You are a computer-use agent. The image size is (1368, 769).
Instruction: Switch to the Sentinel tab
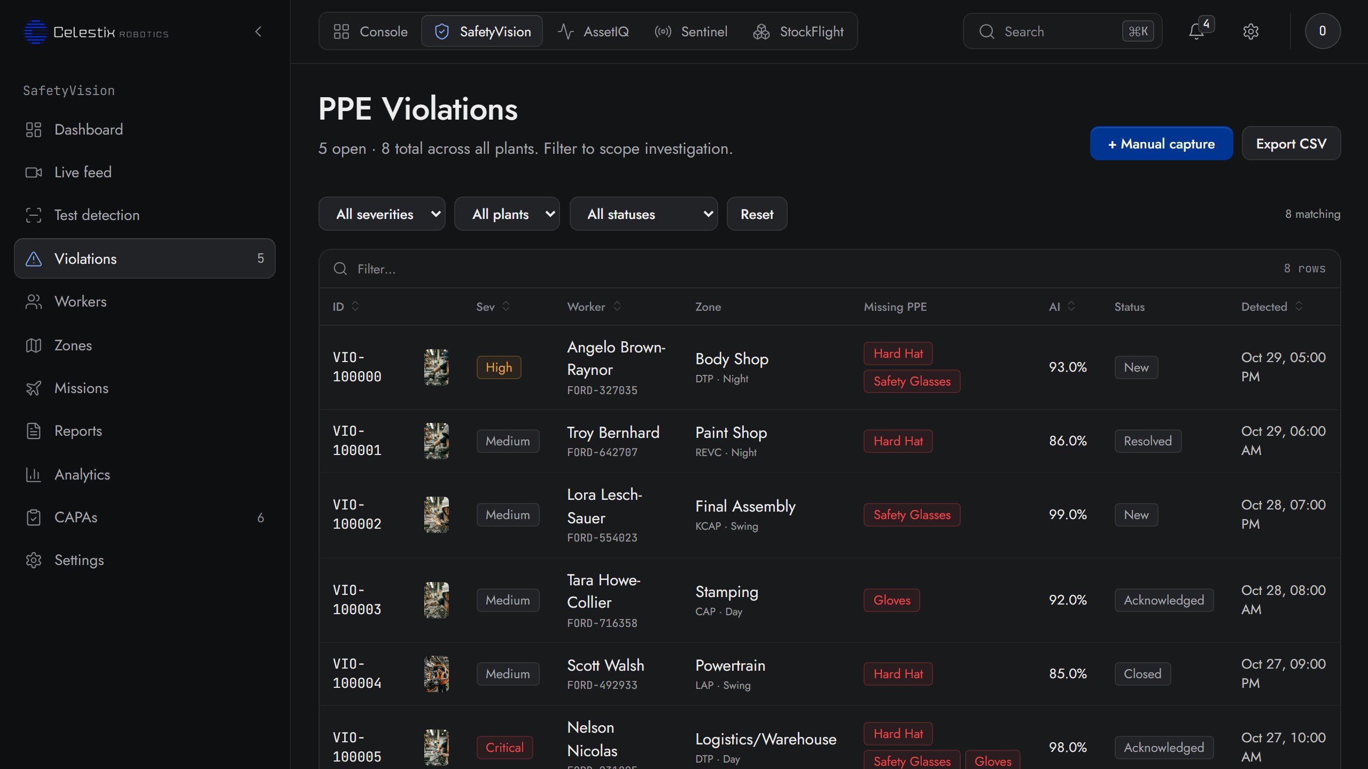691,32
